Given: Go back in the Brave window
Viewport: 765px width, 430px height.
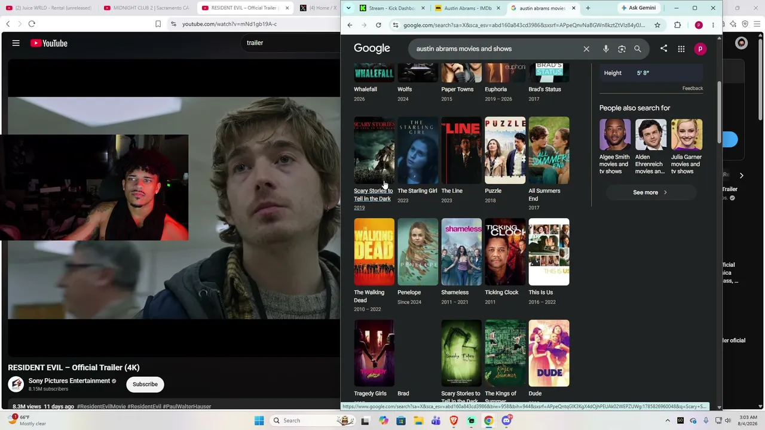Looking at the screenshot, I should pyautogui.click(x=8, y=24).
